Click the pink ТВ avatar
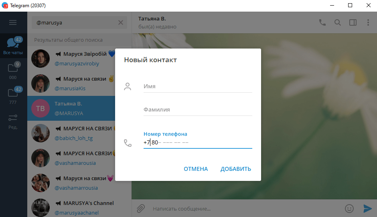Screen dimensions: 377x217 [x=41, y=108]
